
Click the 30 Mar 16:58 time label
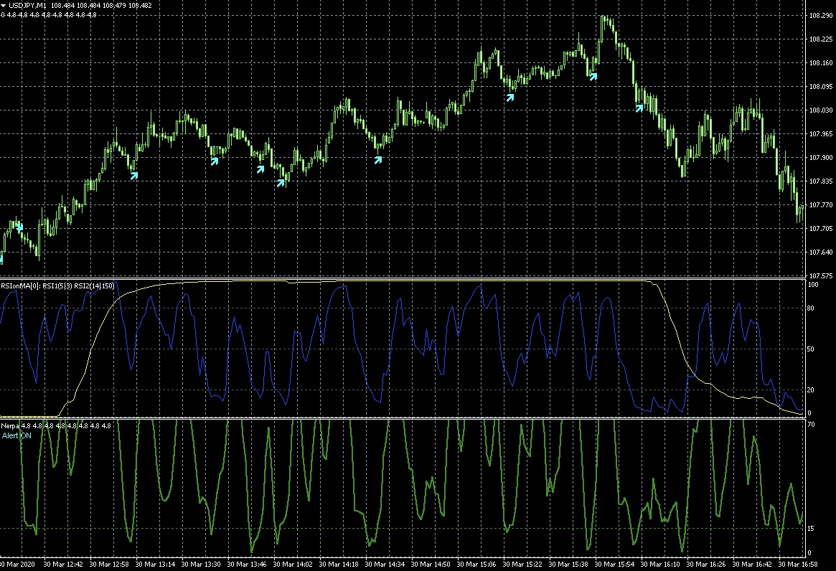click(x=798, y=564)
